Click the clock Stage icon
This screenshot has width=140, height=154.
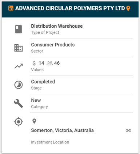pos(19,85)
